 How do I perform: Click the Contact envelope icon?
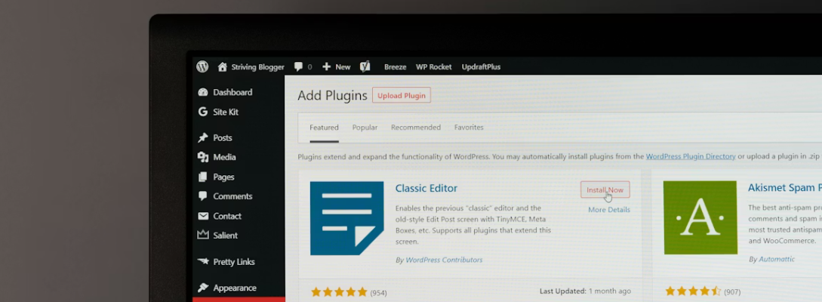203,216
